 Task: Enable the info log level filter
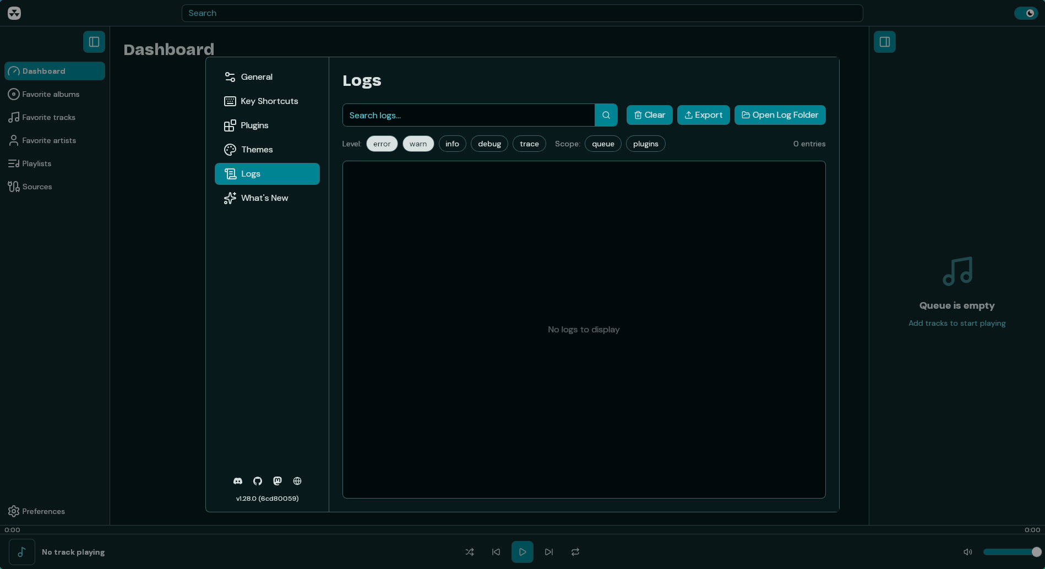click(x=452, y=143)
